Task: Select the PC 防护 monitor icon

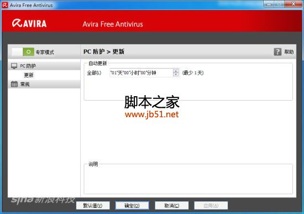Action: (x=14, y=66)
